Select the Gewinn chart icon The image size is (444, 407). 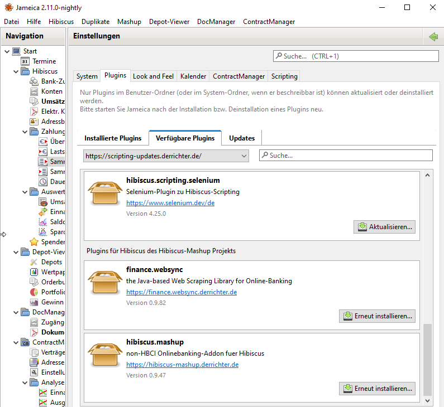click(34, 302)
